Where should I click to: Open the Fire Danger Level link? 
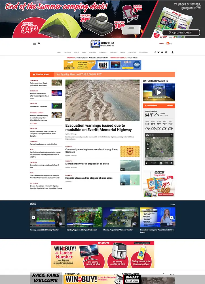(82, 58)
